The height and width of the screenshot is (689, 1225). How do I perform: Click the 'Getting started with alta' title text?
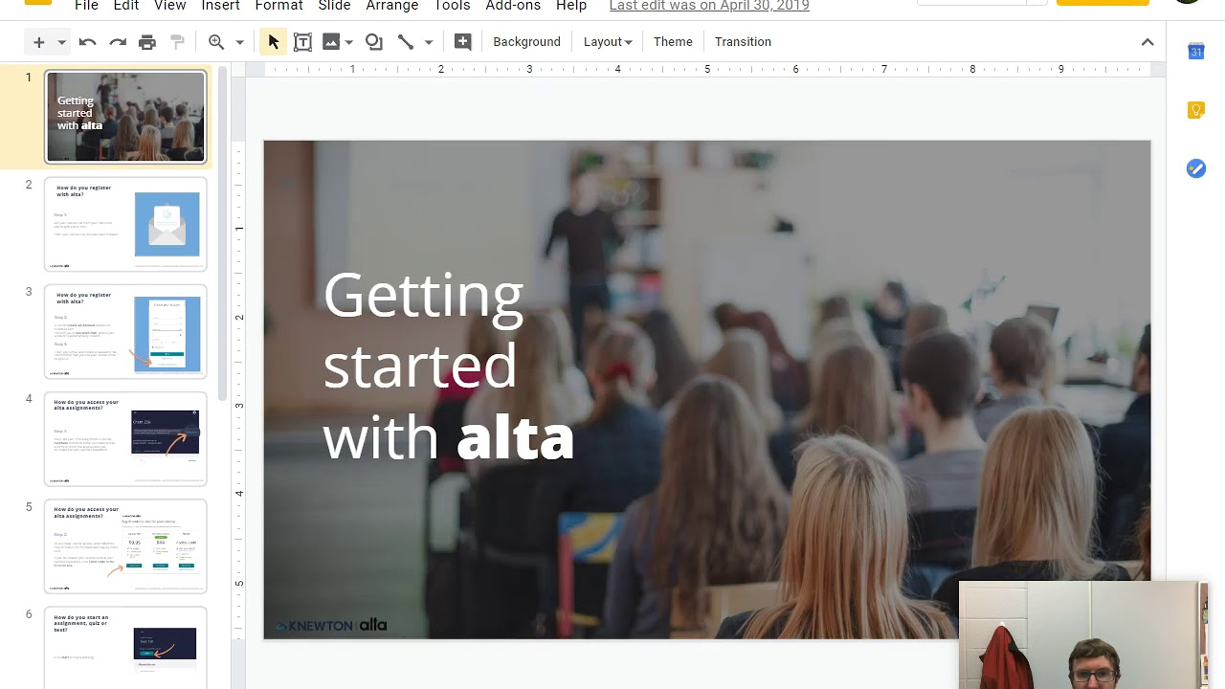tap(448, 366)
